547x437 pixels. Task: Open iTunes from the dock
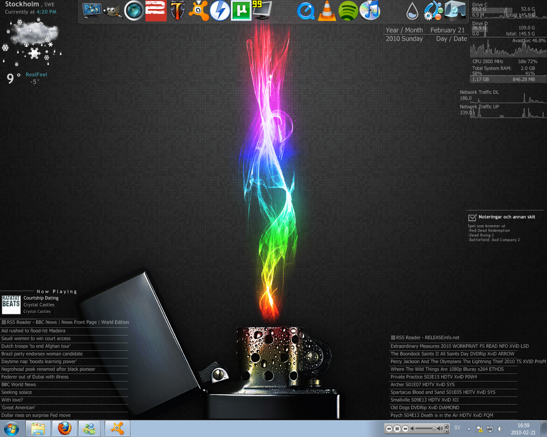[x=369, y=11]
